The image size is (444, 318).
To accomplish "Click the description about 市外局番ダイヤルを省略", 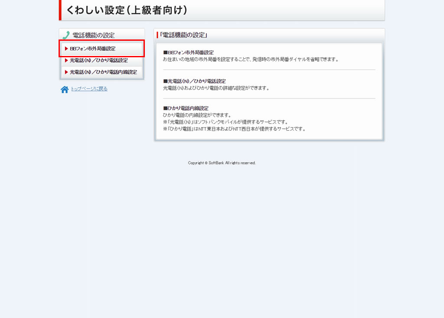I will (250, 59).
